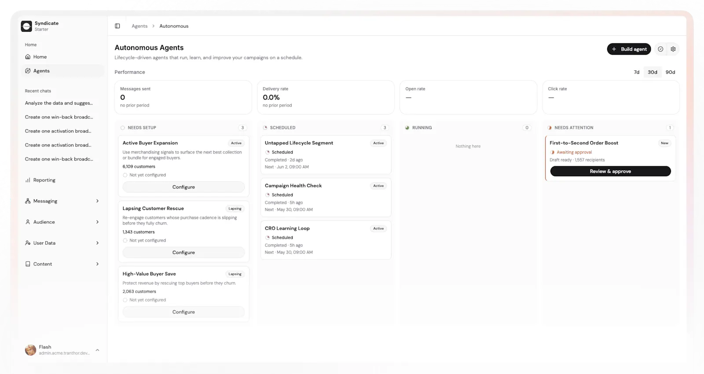Click the Scheduled column status icon
Image resolution: width=704 pixels, height=374 pixels.
(x=265, y=128)
